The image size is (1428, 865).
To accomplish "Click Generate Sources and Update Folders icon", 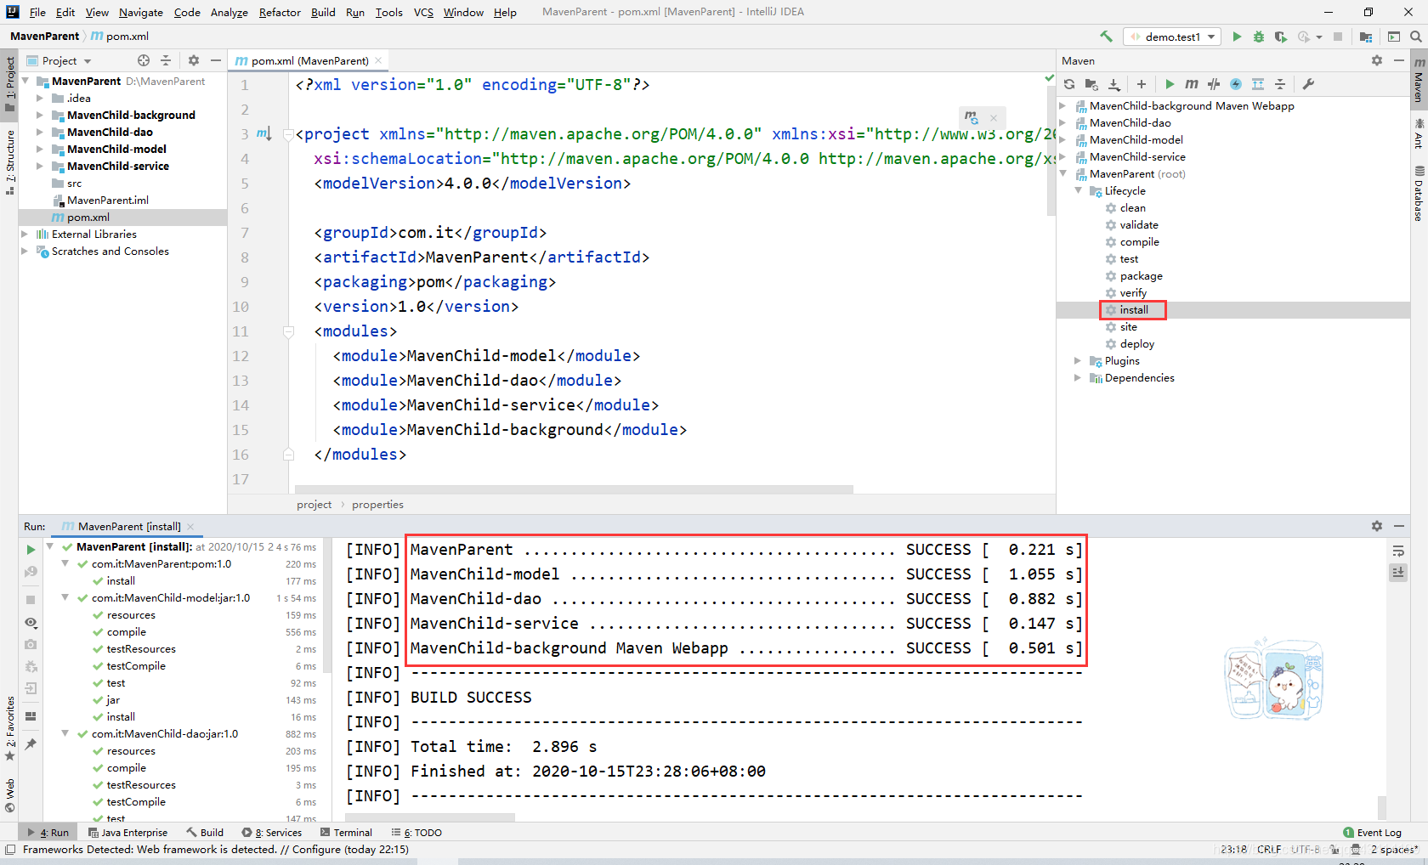I will (x=1091, y=84).
